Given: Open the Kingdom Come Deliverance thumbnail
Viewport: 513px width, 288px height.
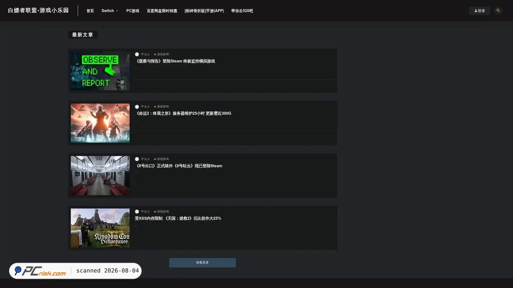Looking at the screenshot, I should [100, 228].
